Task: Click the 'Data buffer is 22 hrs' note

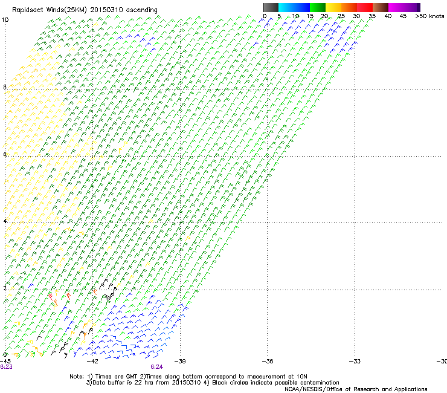Action: [x=144, y=383]
